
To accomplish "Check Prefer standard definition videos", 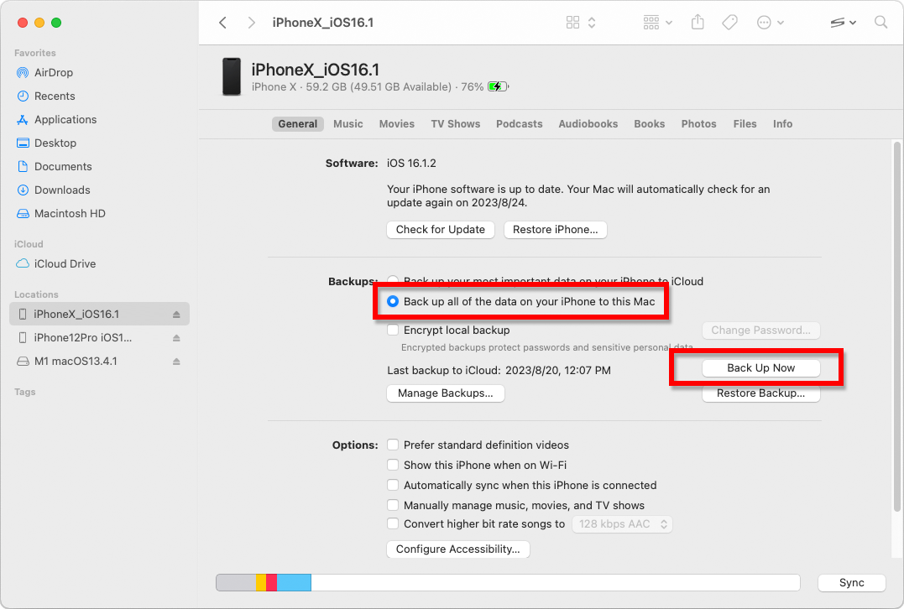I will (x=393, y=445).
